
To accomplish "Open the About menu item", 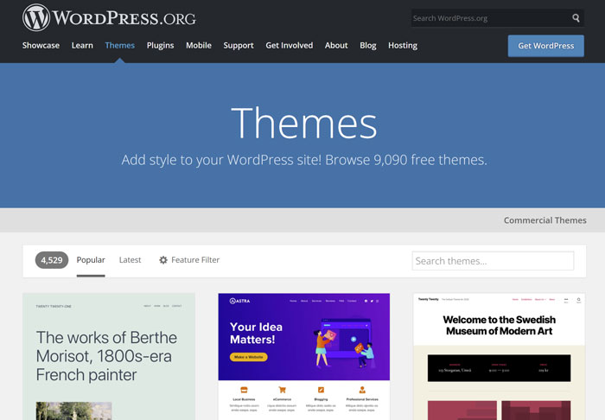I will 336,46.
